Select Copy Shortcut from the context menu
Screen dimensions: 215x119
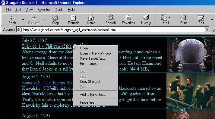coord(95,82)
